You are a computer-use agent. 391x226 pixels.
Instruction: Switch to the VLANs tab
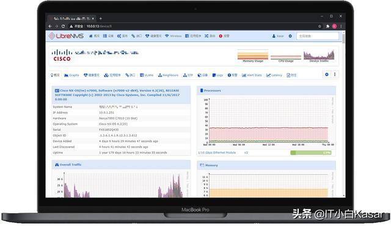[x=147, y=75]
